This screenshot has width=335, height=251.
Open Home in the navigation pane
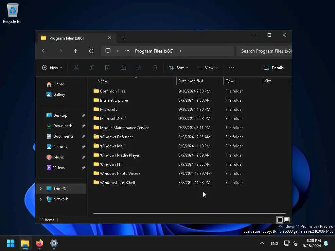[62, 84]
